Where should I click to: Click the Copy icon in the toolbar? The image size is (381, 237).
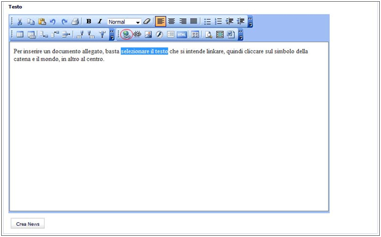[31, 22]
